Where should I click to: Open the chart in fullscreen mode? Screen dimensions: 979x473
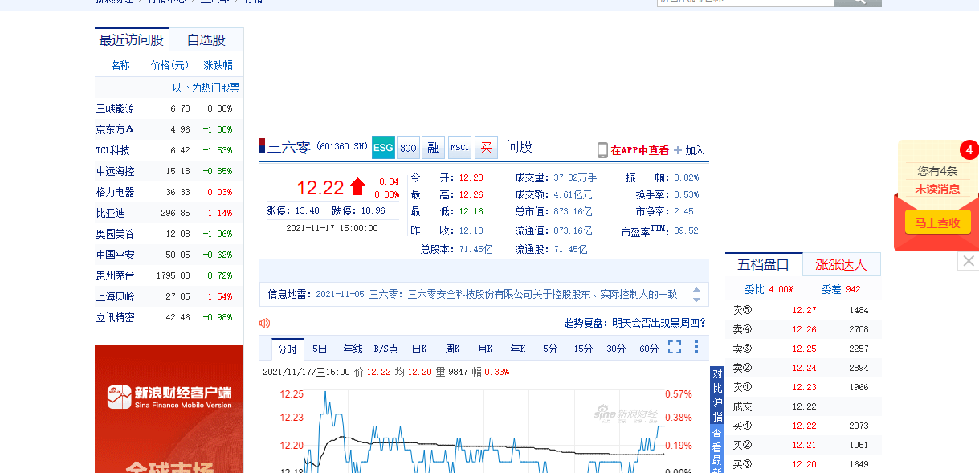pos(675,347)
